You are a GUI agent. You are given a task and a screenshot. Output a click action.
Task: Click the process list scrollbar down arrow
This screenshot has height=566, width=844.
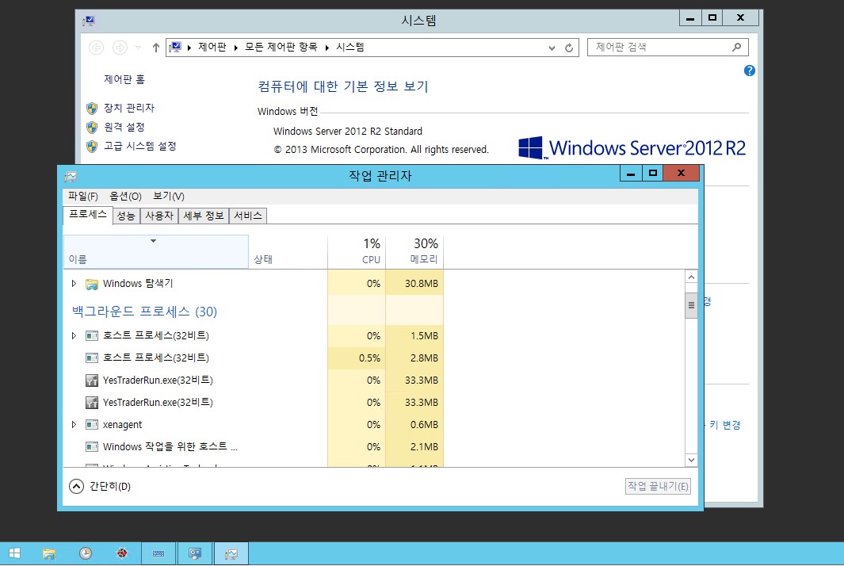tap(691, 459)
